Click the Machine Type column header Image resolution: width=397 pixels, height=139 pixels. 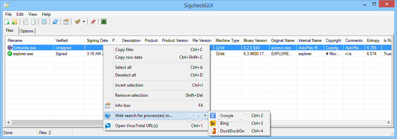coord(227,41)
